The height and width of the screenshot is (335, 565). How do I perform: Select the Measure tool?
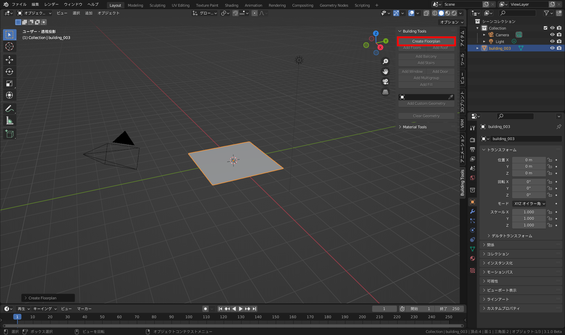[x=9, y=120]
